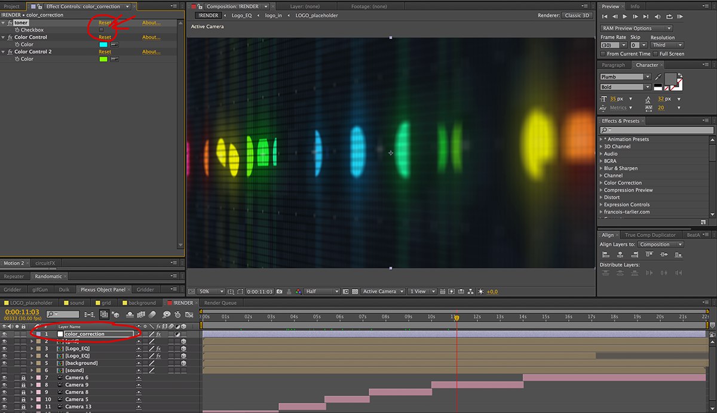Viewport: 717px width, 413px height.
Task: Hide the color_correction layer using its eye icon
Action: (5, 334)
